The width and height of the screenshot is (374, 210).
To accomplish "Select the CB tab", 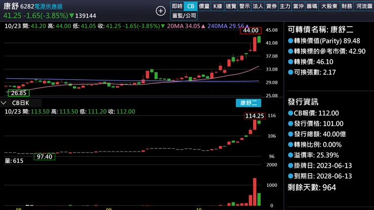I will (191, 6).
